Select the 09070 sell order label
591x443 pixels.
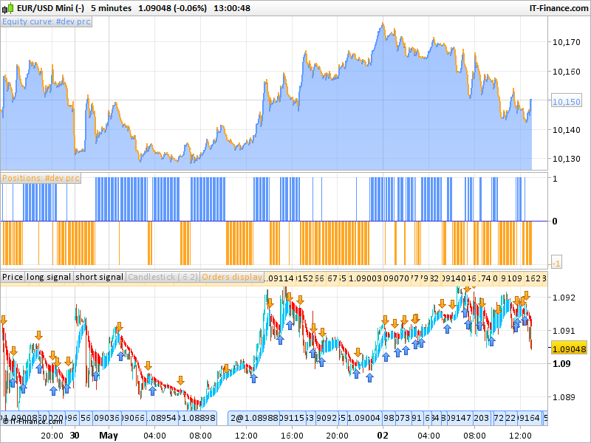click(x=396, y=278)
